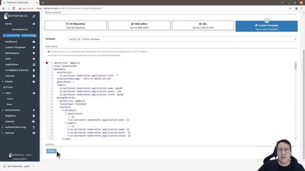Open Namespaces in the sidebar
Image resolution: width=305 pixels, height=171 pixels.
[12, 53]
